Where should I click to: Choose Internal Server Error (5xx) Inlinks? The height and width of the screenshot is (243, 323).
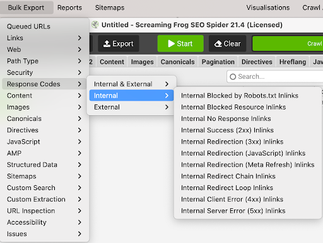coord(233,211)
